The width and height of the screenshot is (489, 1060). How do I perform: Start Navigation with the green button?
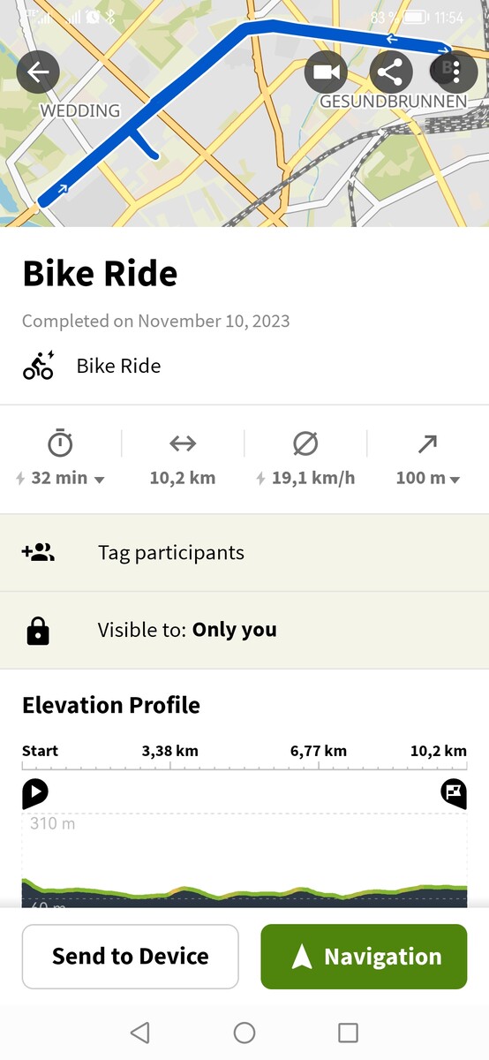coord(364,957)
